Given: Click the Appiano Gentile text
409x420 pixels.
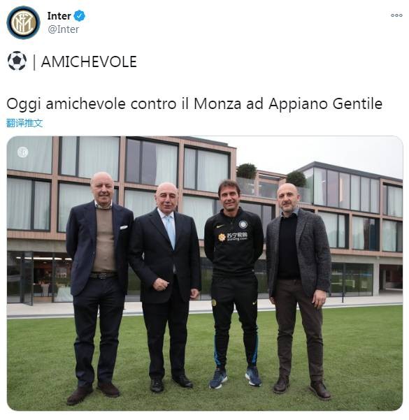Looking at the screenshot, I should pos(325,104).
